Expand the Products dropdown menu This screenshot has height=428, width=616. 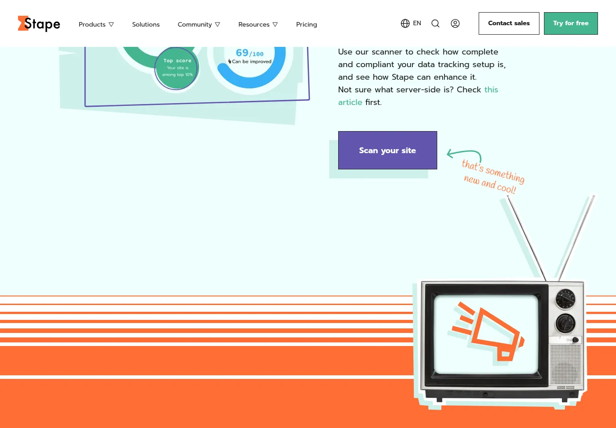coord(96,24)
